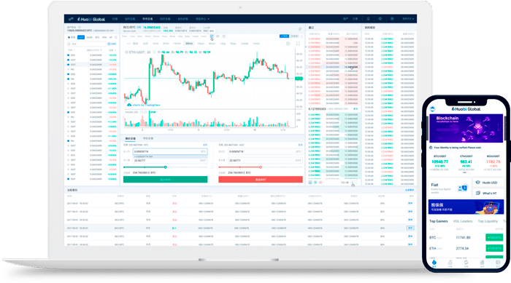The height and width of the screenshot is (283, 511).
Task: Click the Huobi Global logo on laptop
Action: pos(91,19)
